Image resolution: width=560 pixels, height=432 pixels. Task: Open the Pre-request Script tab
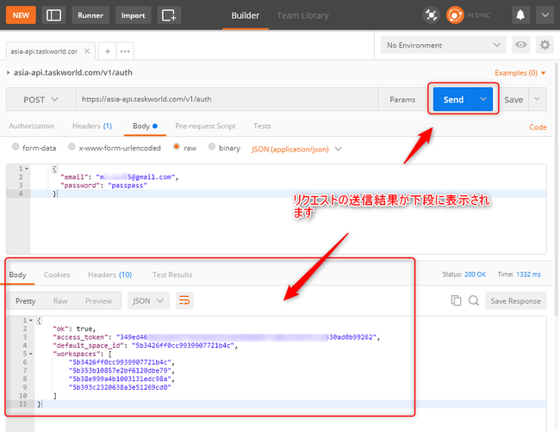tap(205, 126)
